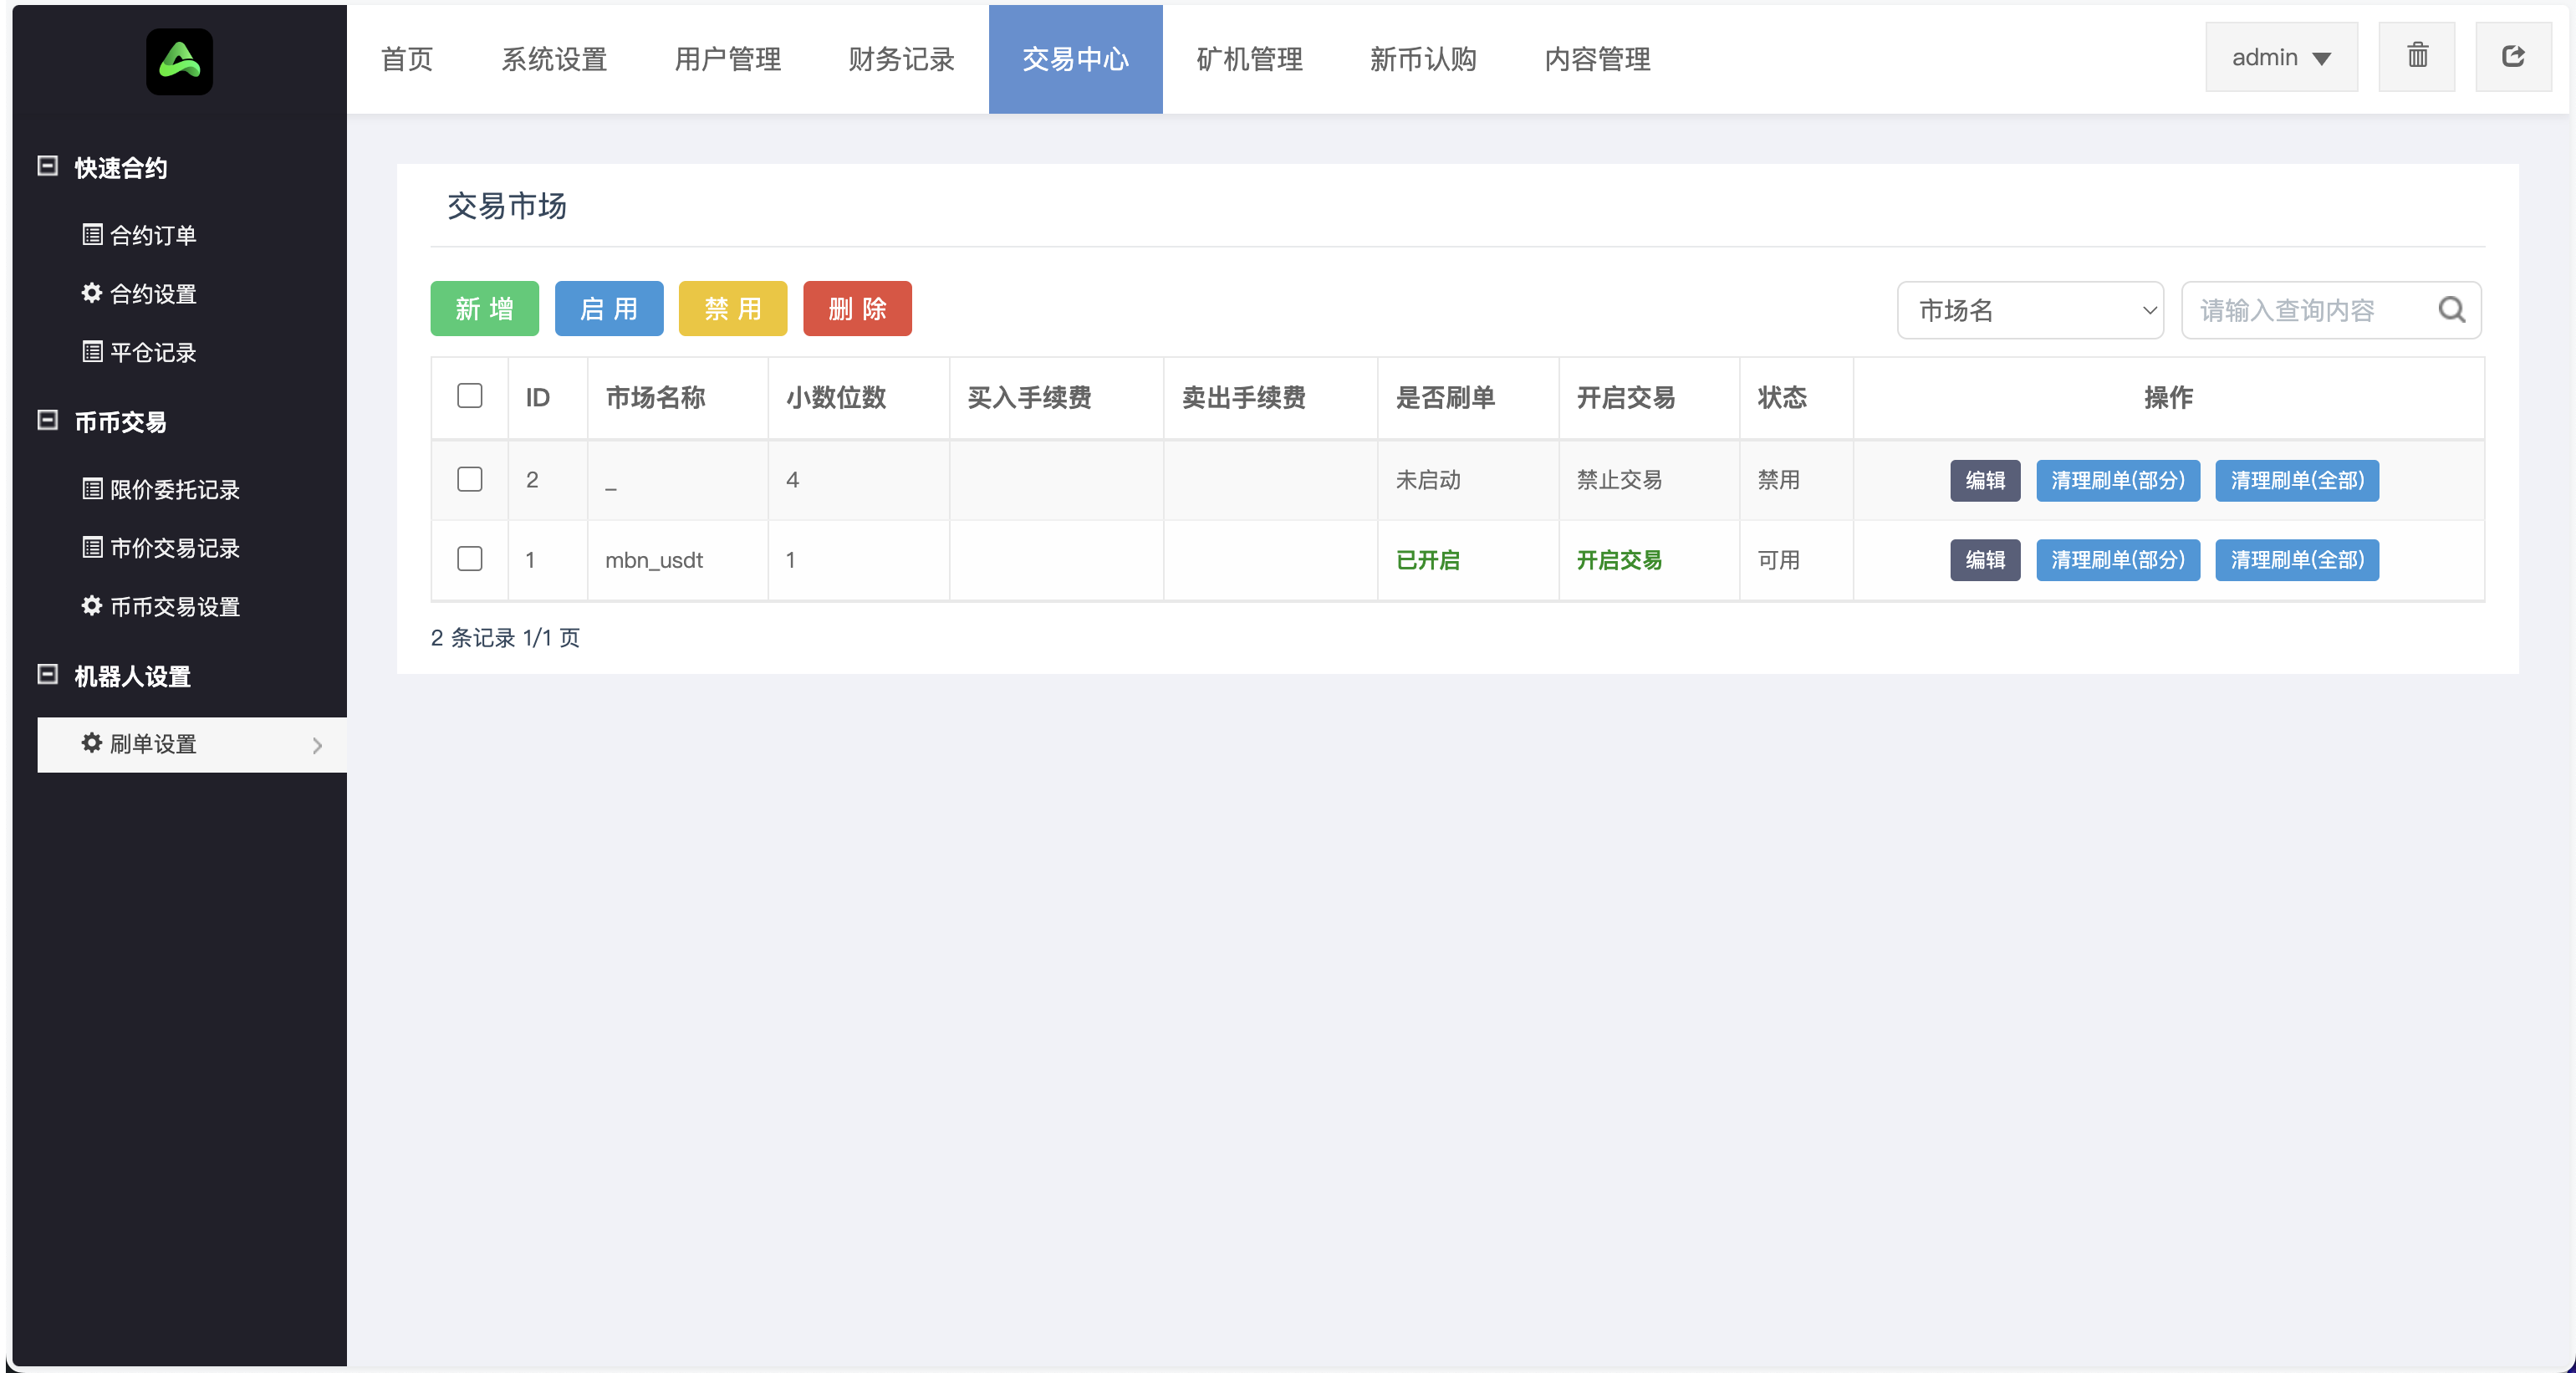This screenshot has width=2576, height=1373.
Task: Click the gear icon next to 合约设置
Action: (x=91, y=293)
